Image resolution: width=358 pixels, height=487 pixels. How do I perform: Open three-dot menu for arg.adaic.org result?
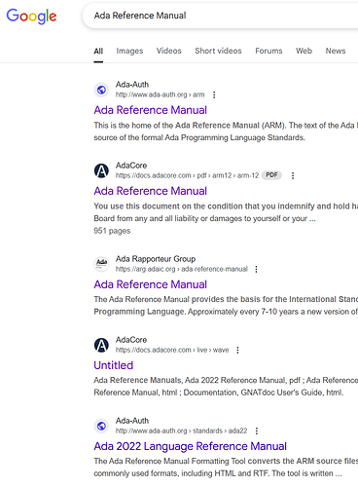[x=256, y=269]
